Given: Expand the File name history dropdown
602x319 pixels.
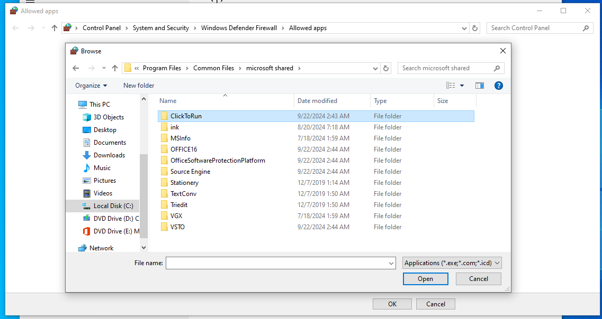Looking at the screenshot, I should [x=391, y=263].
